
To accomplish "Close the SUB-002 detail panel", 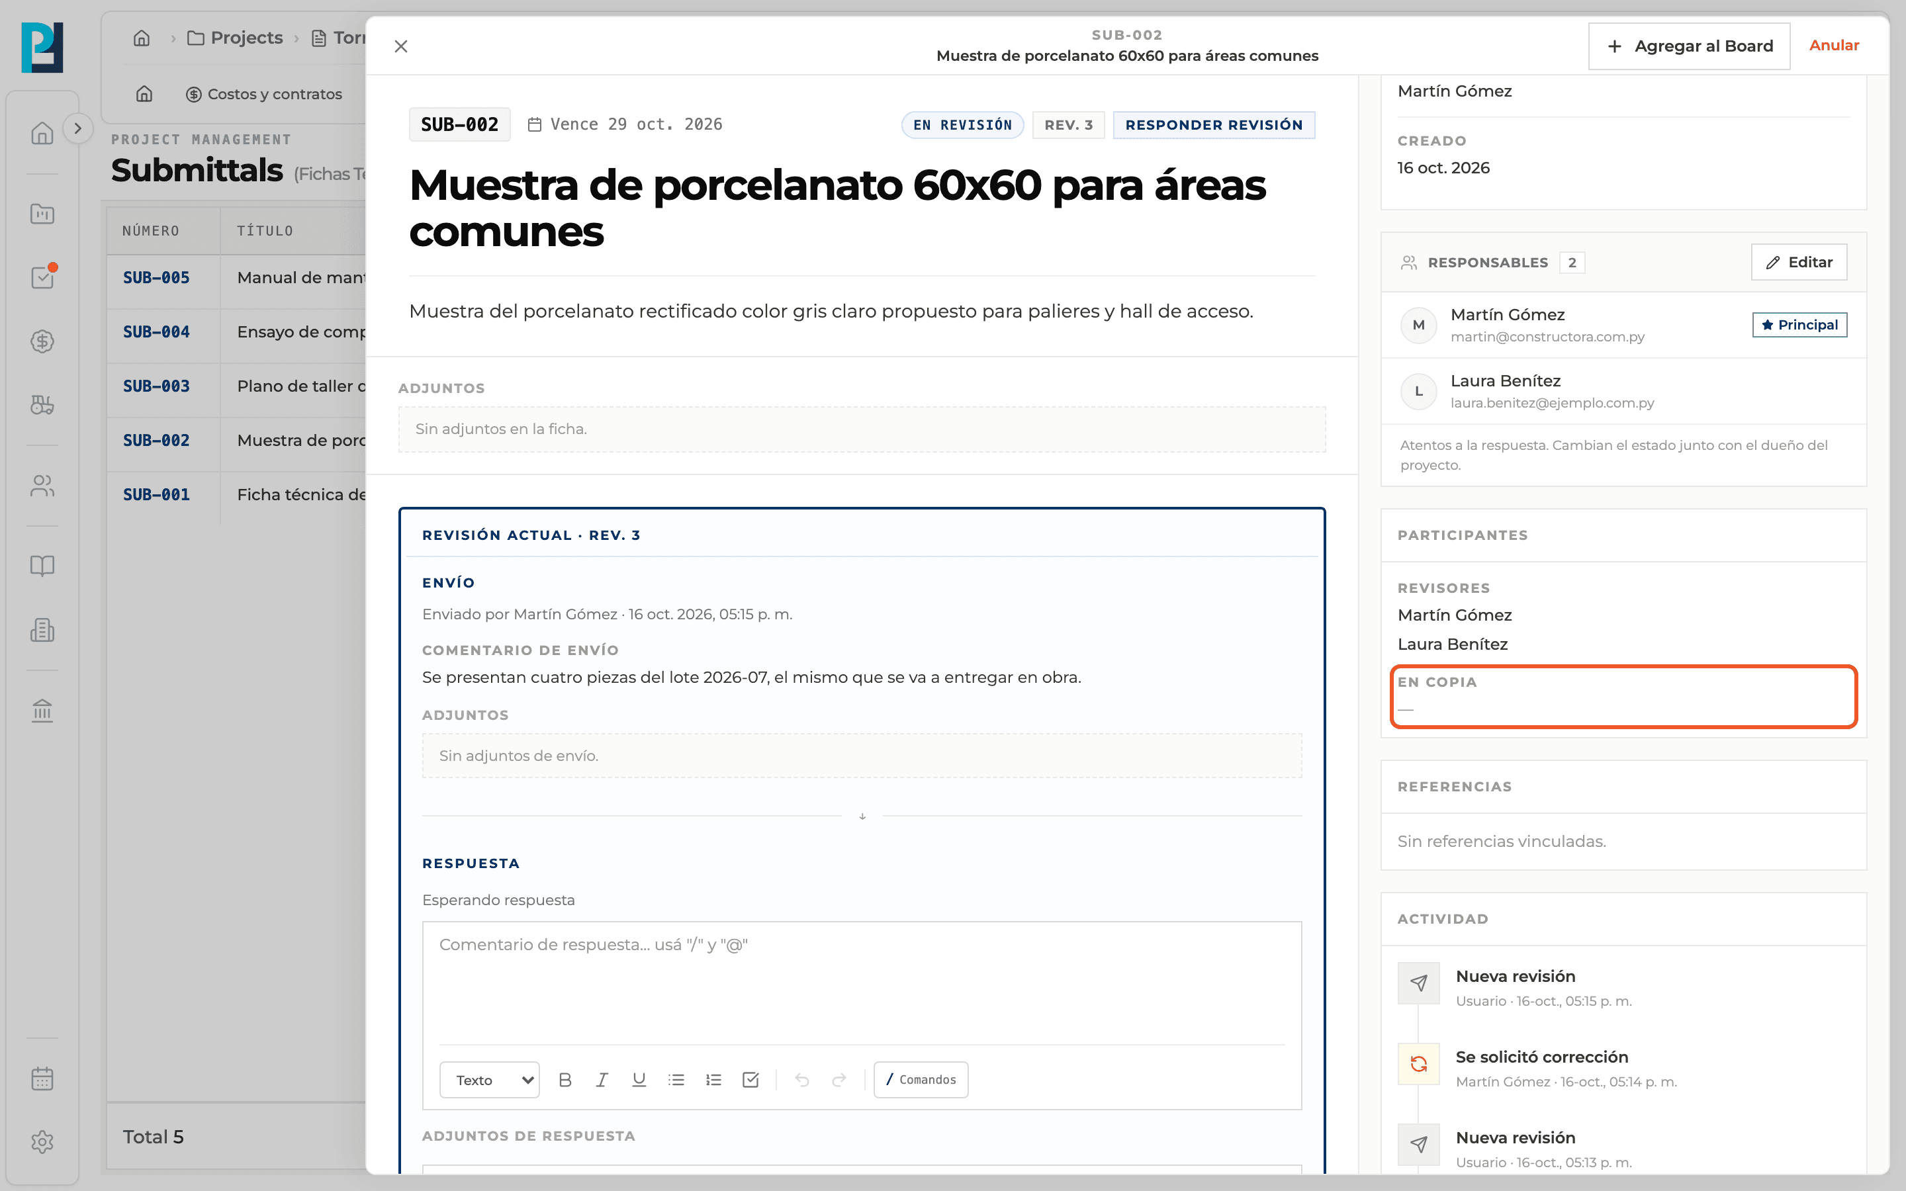I will pyautogui.click(x=401, y=46).
